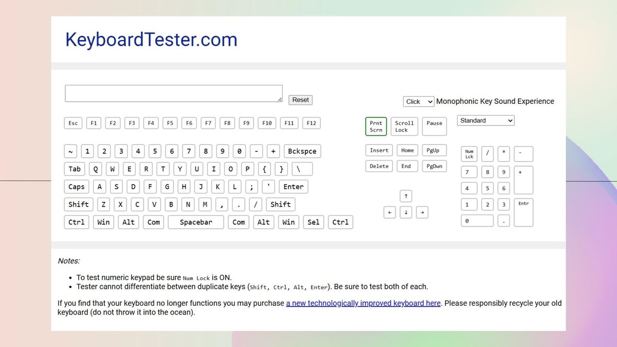Click the numpad minus key
617x347 pixels.
523,154
